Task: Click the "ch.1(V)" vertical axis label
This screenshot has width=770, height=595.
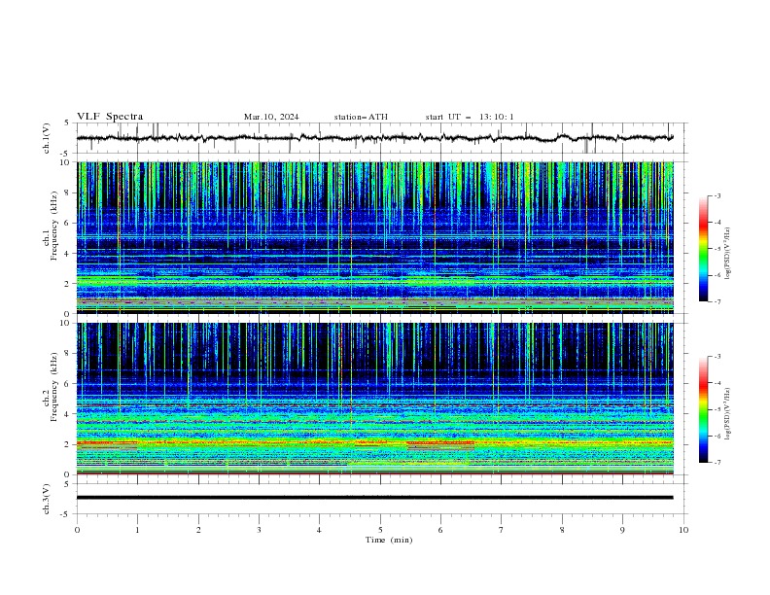Action: point(46,138)
